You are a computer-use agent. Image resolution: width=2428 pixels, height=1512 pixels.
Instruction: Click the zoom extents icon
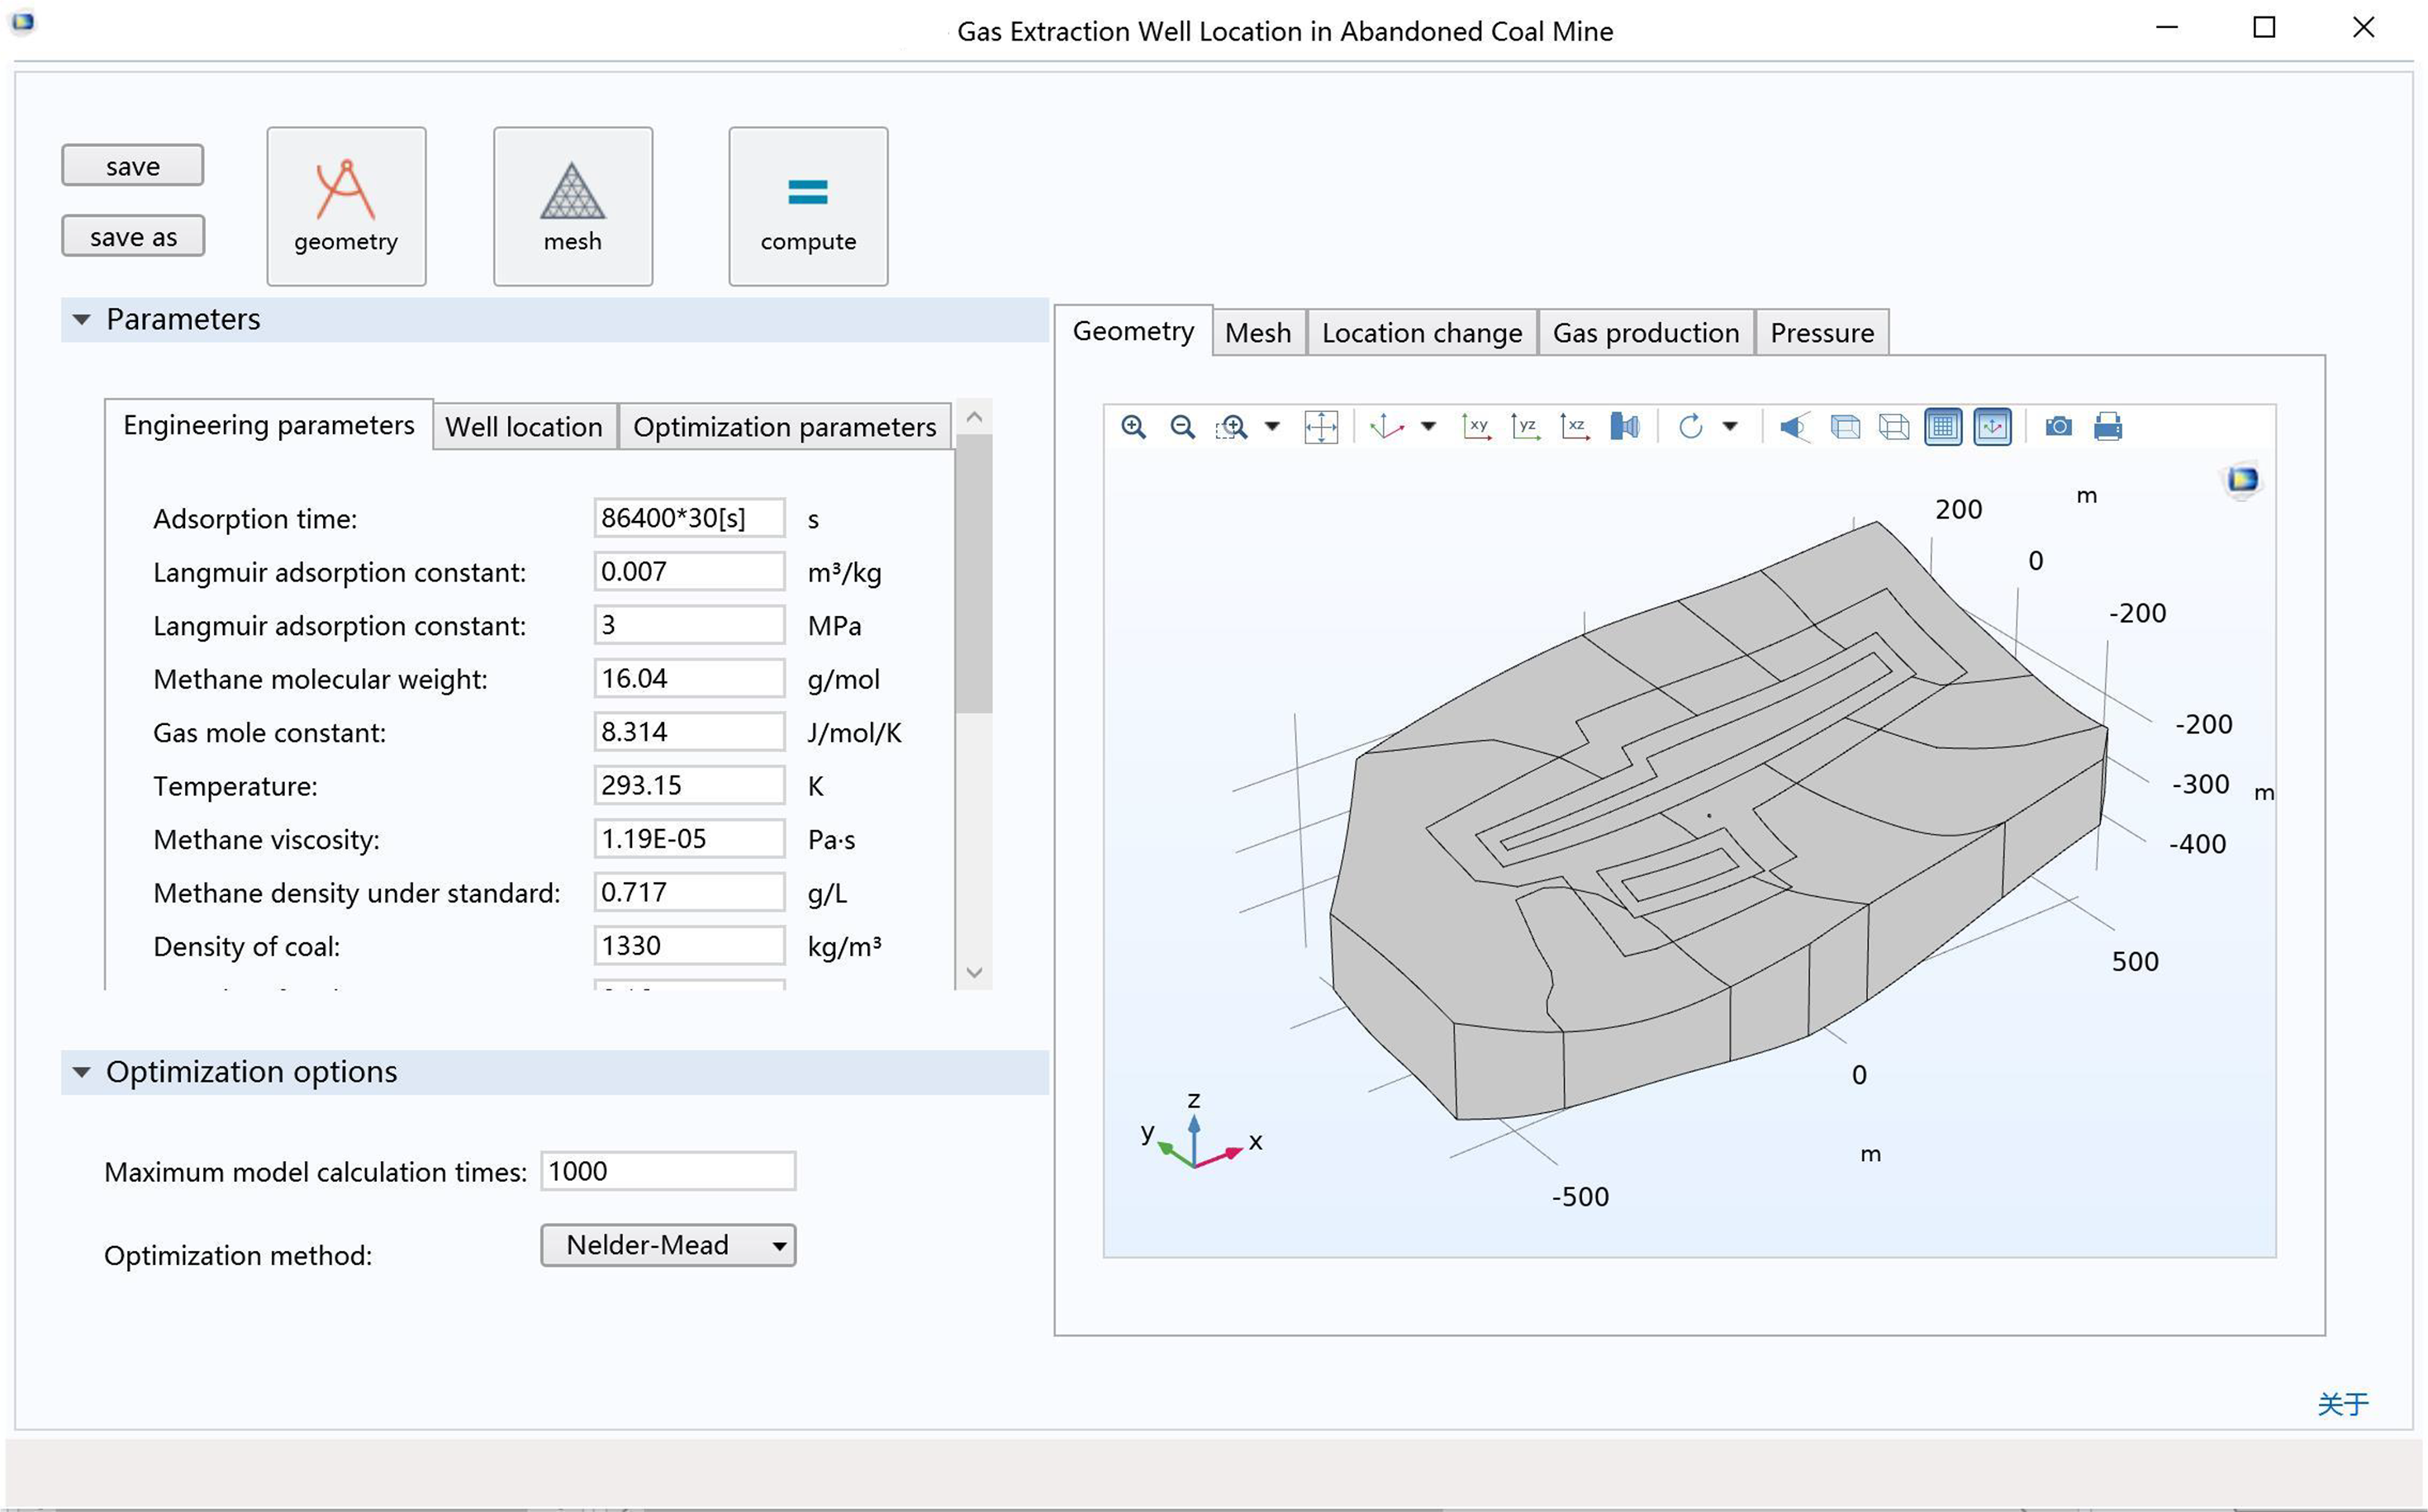click(1320, 427)
